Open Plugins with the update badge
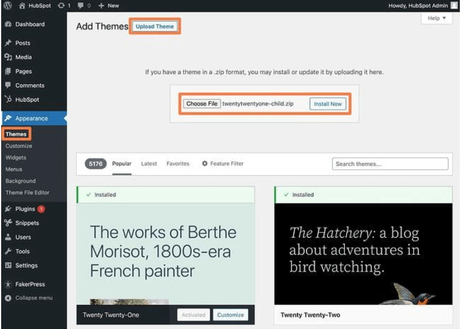The height and width of the screenshot is (329, 461). 25,209
